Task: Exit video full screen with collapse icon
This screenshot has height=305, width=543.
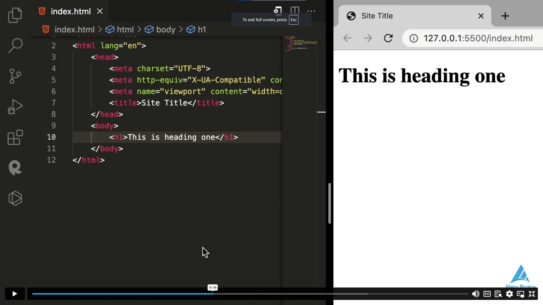Action: pyautogui.click(x=532, y=294)
